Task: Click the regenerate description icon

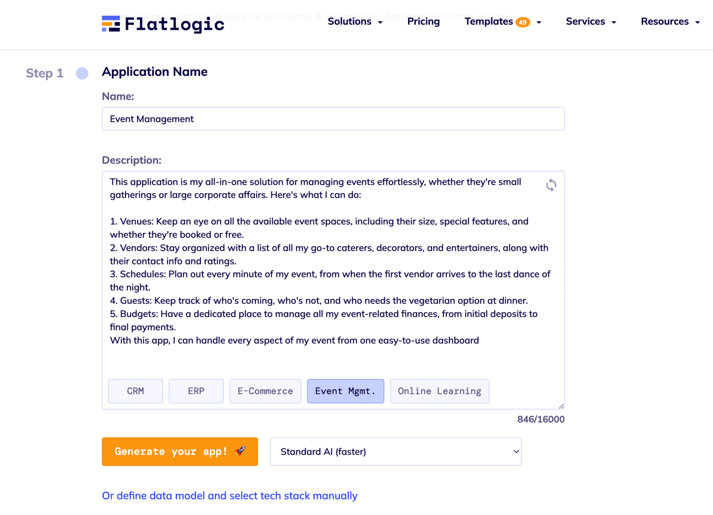Action: [551, 185]
